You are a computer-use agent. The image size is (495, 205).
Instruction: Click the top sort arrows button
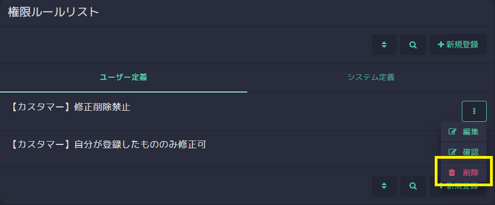pyautogui.click(x=384, y=45)
